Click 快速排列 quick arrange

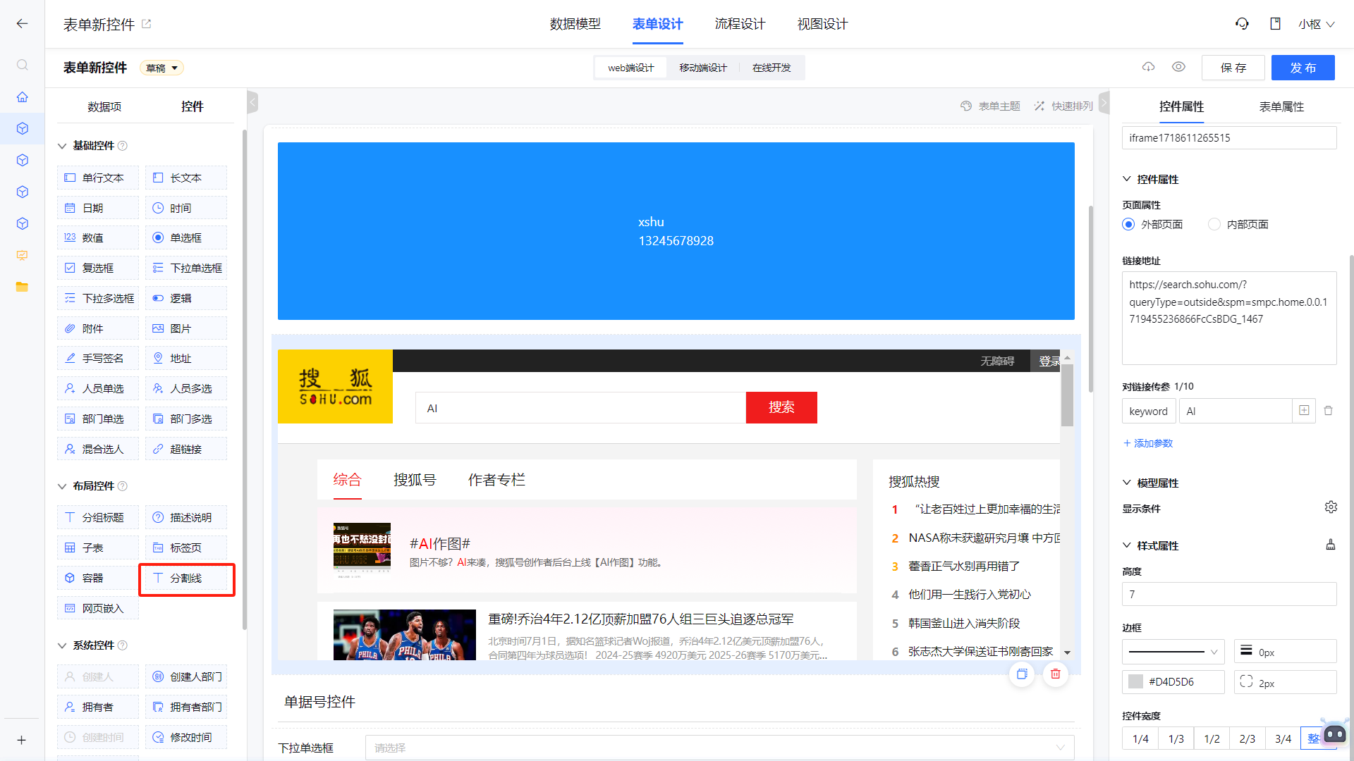point(1063,106)
